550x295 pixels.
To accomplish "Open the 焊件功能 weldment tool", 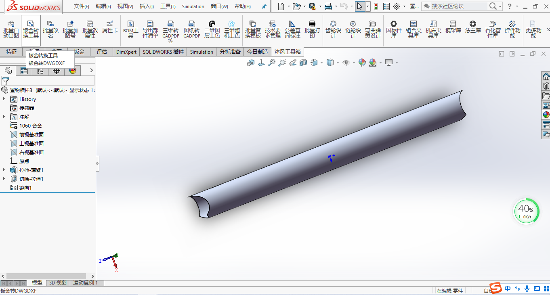I will pos(512,30).
